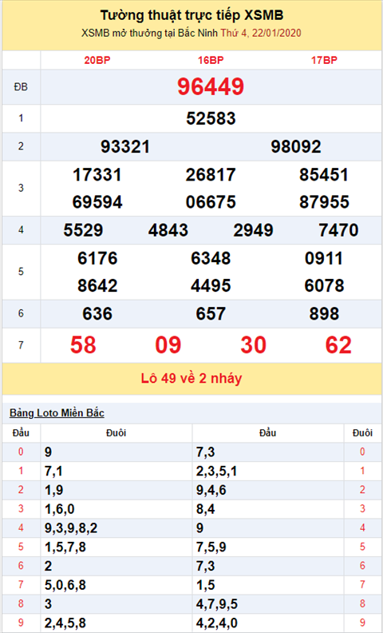Click the 'Lô 49 về 2 nháy' banner text
Viewport: 383px width, 633px height.
tap(191, 379)
